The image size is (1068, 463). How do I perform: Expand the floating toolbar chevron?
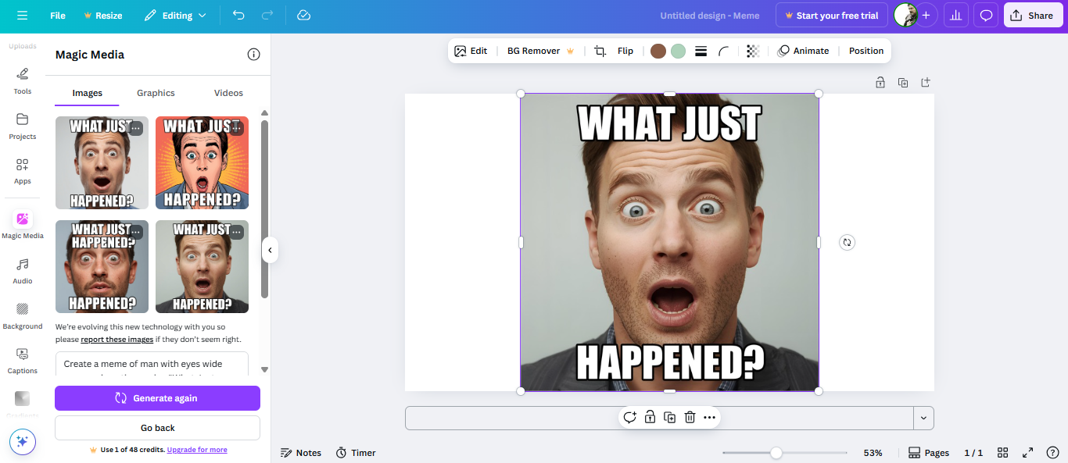tap(923, 417)
